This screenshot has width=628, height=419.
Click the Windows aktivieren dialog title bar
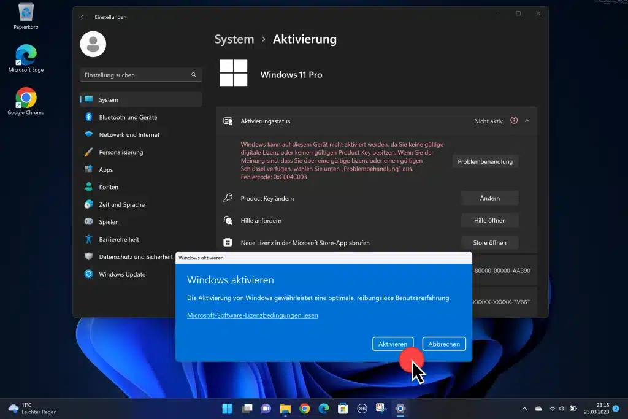[324, 258]
